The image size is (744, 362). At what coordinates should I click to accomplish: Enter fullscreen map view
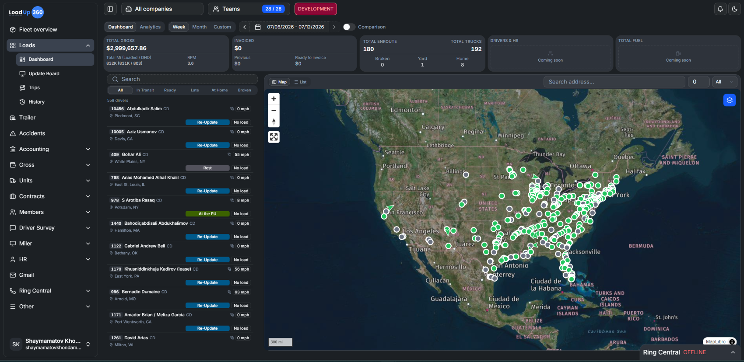click(x=274, y=137)
